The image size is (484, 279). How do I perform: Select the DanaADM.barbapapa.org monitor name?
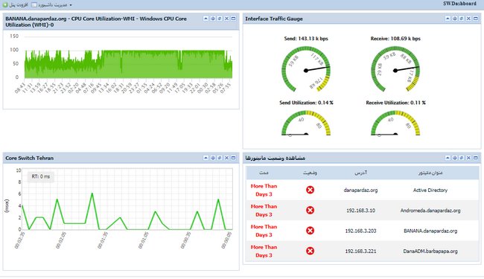[x=430, y=251]
